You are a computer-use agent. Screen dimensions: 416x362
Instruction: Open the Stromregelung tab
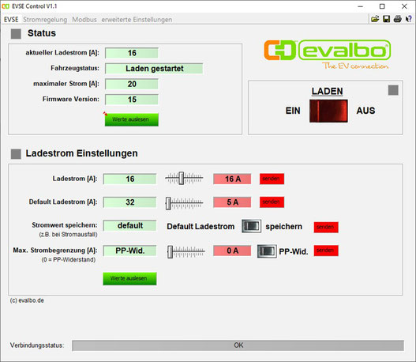45,20
